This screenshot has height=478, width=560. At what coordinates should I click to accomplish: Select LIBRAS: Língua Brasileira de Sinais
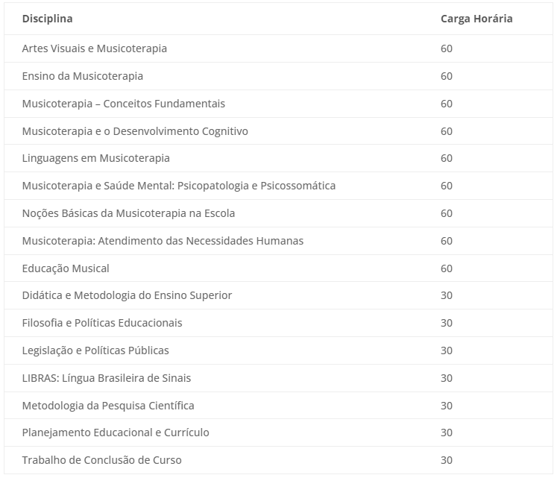coord(107,378)
